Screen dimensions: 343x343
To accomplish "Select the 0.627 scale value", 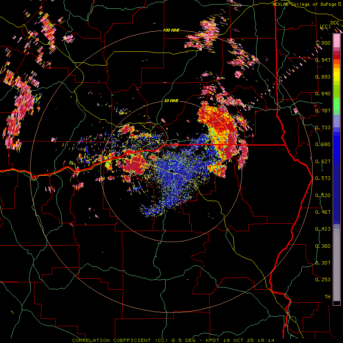I will click(x=323, y=162).
